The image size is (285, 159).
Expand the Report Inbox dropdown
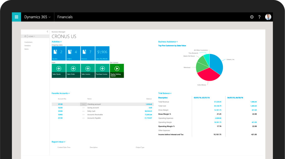pos(58,142)
